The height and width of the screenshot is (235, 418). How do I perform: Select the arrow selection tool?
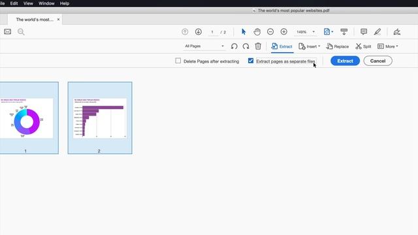click(244, 32)
